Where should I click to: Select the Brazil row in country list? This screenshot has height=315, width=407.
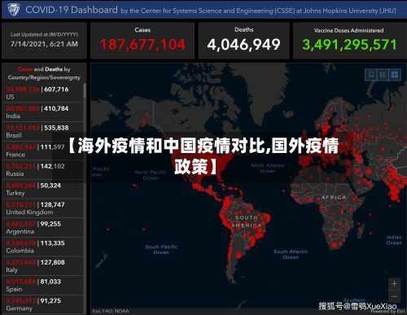point(42,131)
